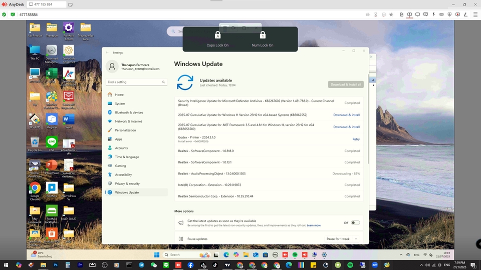The image size is (481, 270).
Task: Open AnyDesk display settings monitor icon
Action: pos(417,14)
